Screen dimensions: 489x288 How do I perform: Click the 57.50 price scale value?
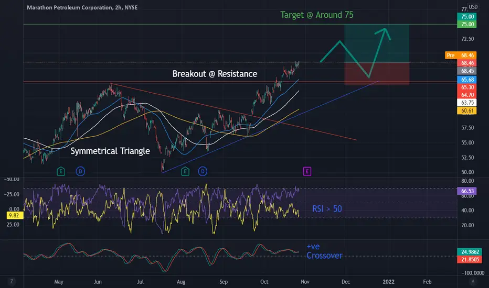[x=467, y=128]
